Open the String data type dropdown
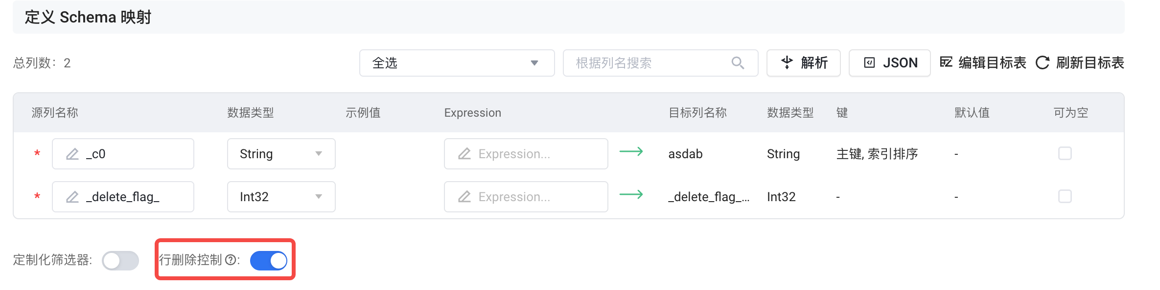 281,154
